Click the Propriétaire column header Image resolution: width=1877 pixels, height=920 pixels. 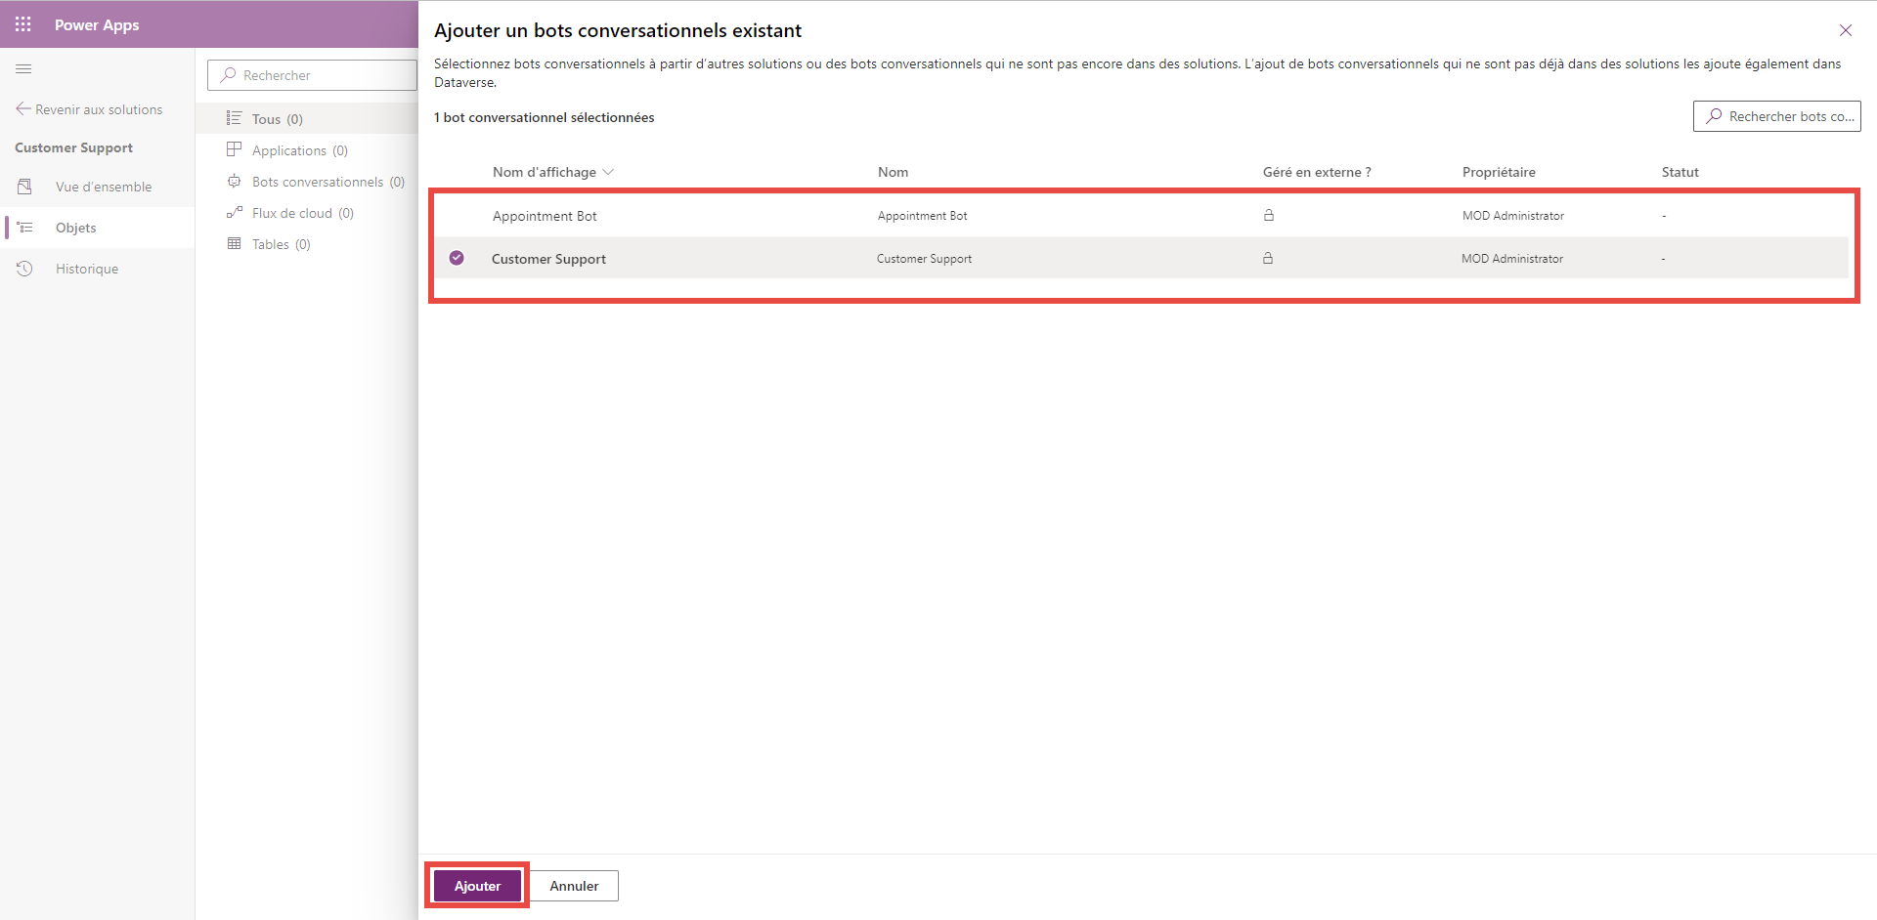(1499, 172)
